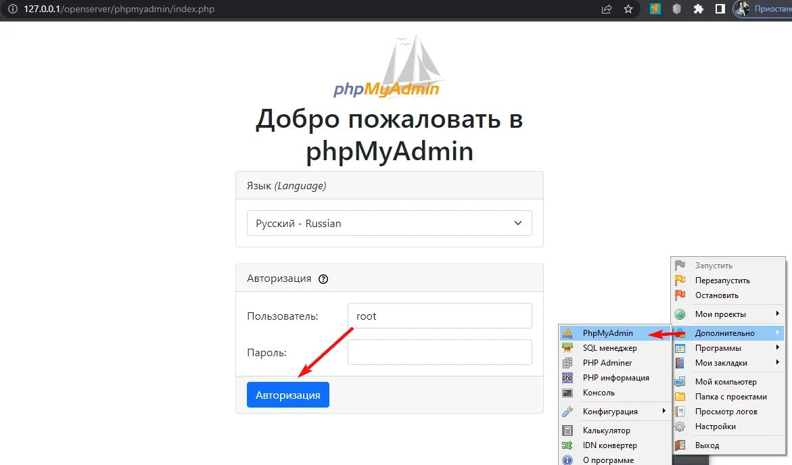The width and height of the screenshot is (792, 465).
Task: Click the computer icon beside Мой компьютер
Action: coord(680,382)
